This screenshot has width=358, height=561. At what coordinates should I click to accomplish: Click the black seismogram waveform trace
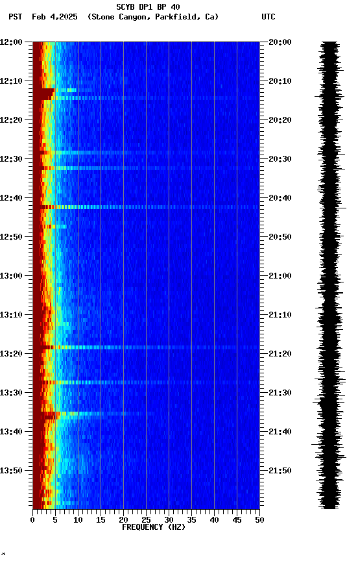tap(329, 275)
